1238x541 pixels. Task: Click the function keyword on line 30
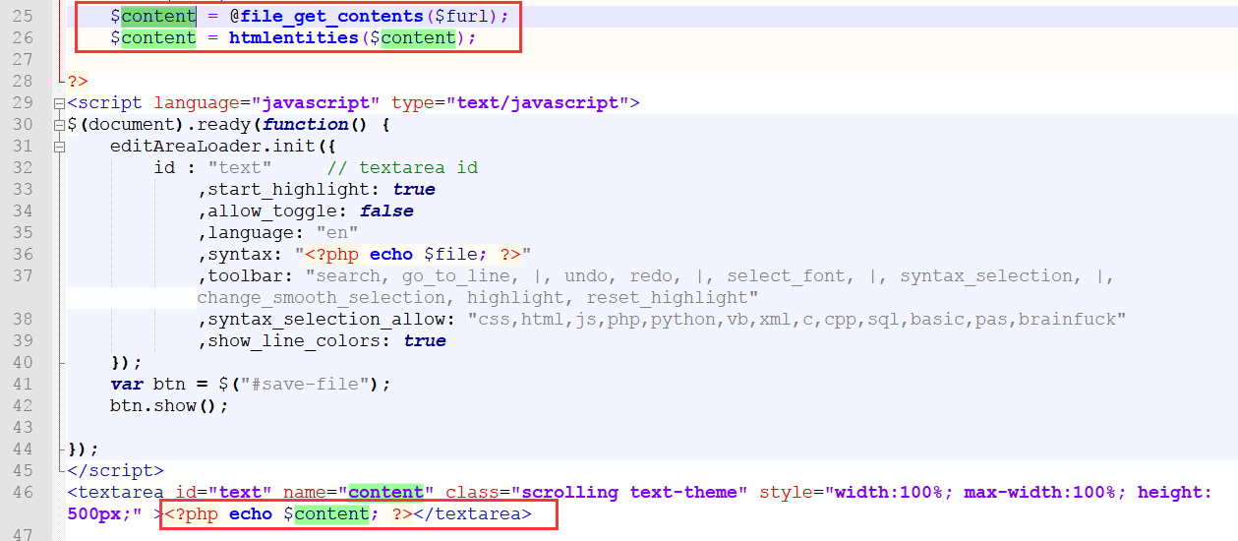tap(305, 125)
